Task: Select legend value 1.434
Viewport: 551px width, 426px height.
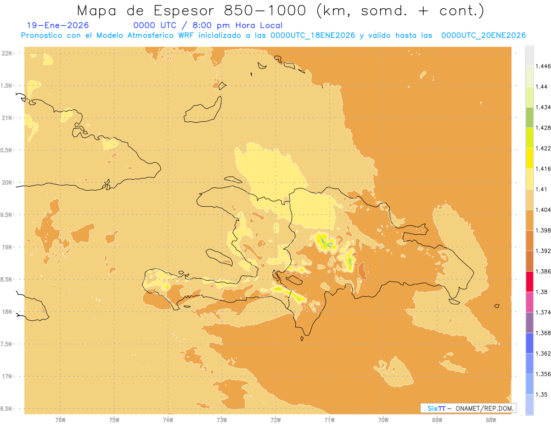Action: pyautogui.click(x=542, y=107)
